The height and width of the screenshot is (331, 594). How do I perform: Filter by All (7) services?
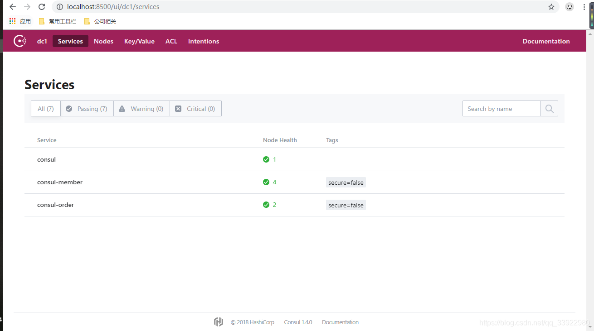46,109
